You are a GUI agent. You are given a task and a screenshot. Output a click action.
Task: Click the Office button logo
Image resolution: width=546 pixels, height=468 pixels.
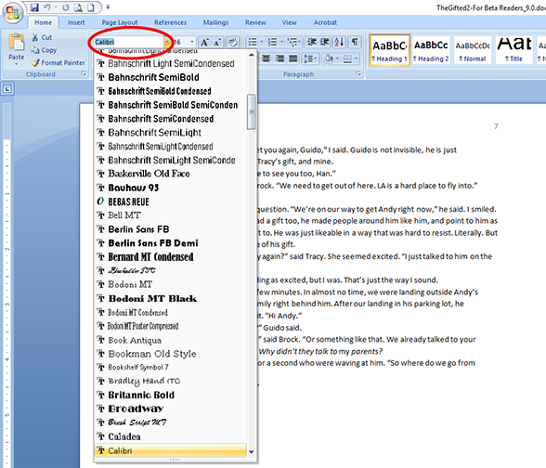pyautogui.click(x=13, y=13)
